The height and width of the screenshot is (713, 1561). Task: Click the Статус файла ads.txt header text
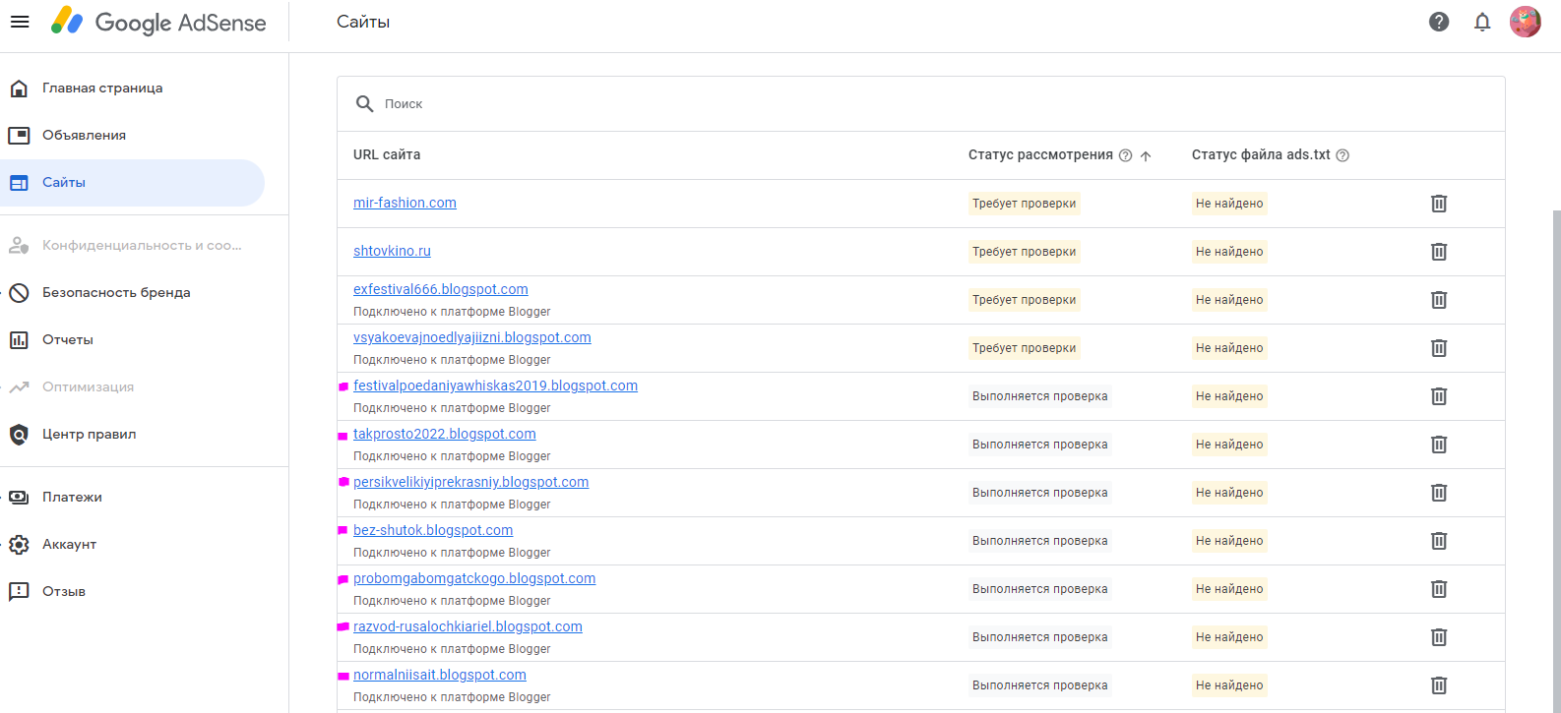click(x=1261, y=154)
